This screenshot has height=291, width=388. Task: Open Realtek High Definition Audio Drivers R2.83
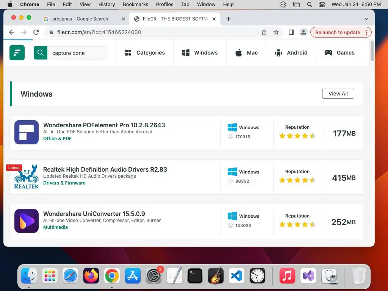pyautogui.click(x=105, y=169)
